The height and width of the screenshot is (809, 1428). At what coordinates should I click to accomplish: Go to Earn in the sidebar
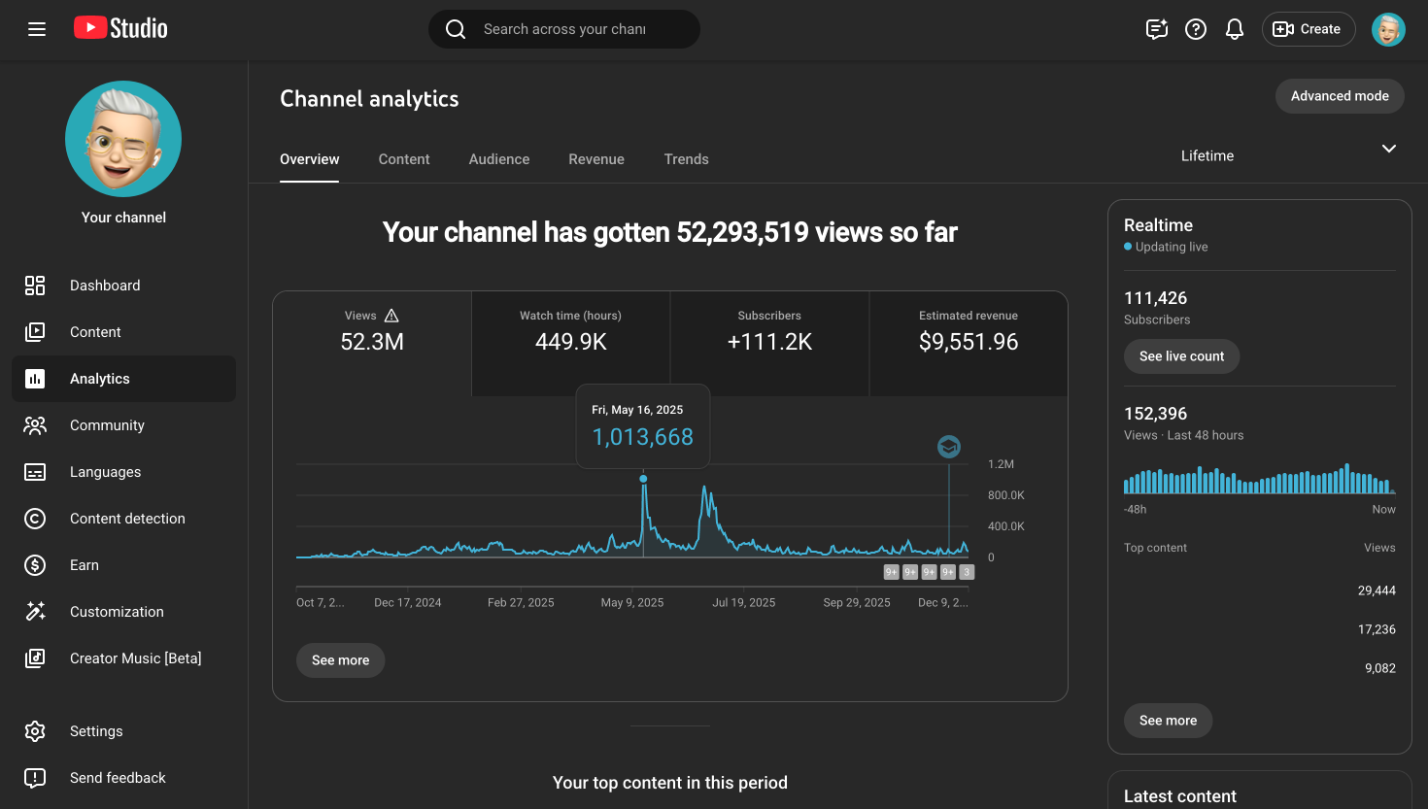84,565
